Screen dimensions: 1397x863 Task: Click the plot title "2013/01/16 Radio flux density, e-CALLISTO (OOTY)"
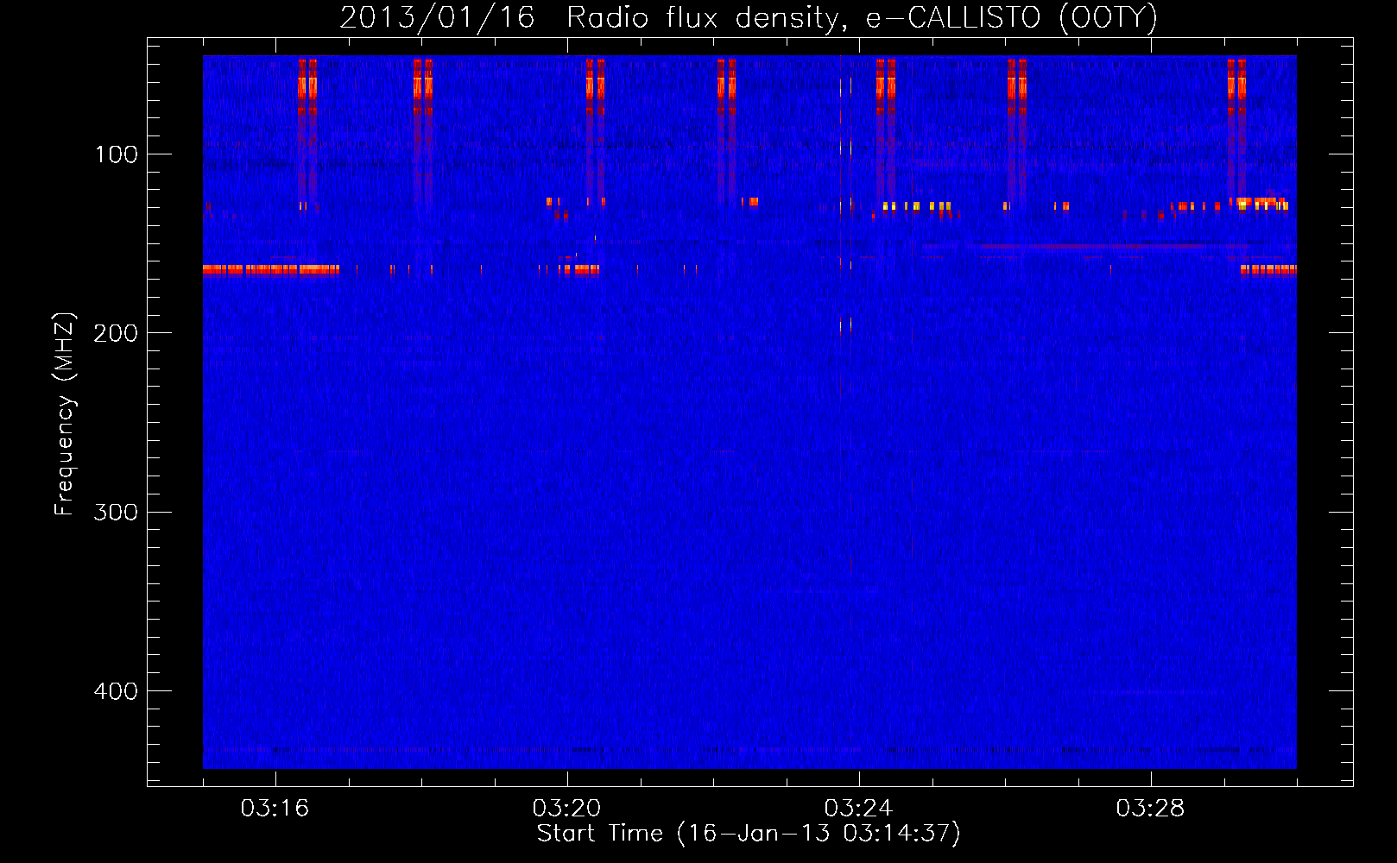(749, 18)
